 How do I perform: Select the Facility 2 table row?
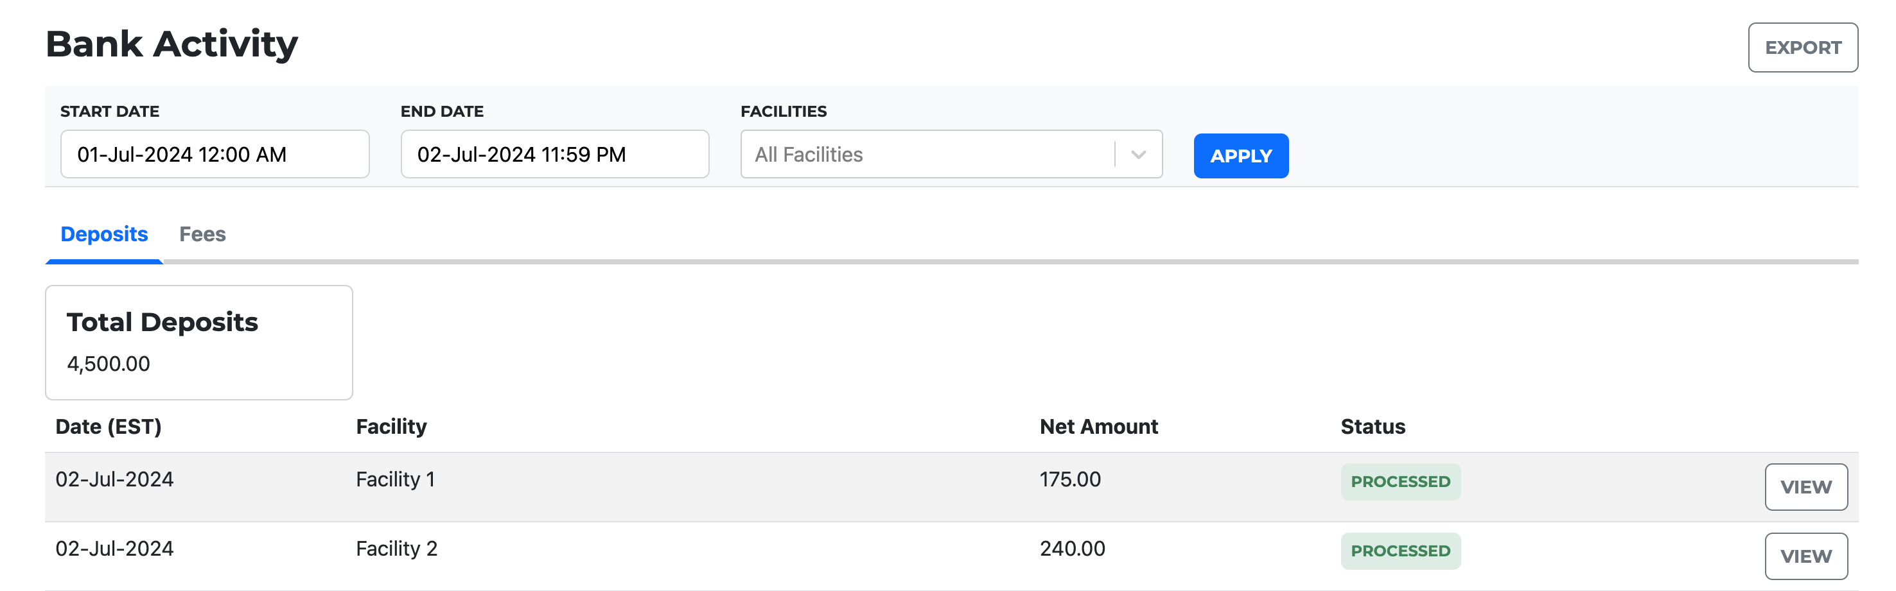951,556
